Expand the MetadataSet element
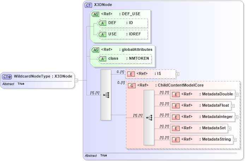 pos(229,129)
